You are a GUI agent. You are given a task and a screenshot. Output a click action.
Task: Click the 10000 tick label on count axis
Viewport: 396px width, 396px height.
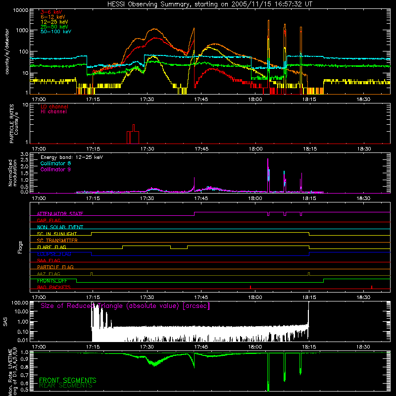[21, 10]
